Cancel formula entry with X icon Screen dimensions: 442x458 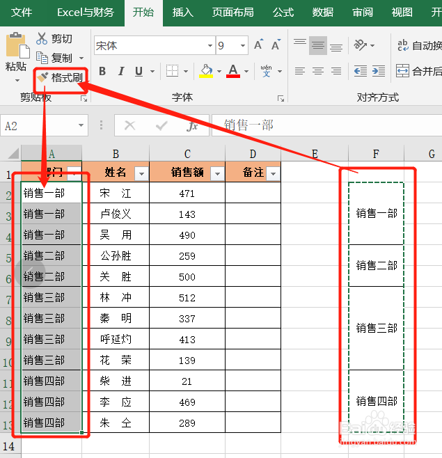129,126
